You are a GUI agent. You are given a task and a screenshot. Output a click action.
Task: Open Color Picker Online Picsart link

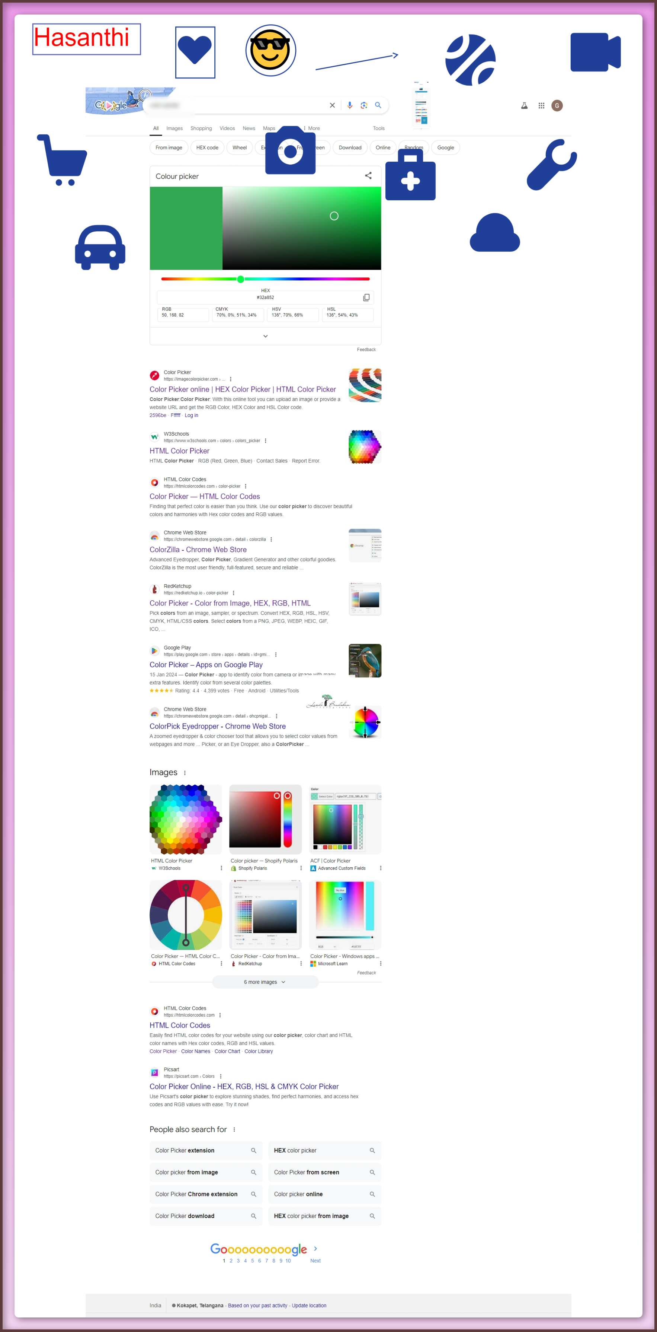point(244,1087)
